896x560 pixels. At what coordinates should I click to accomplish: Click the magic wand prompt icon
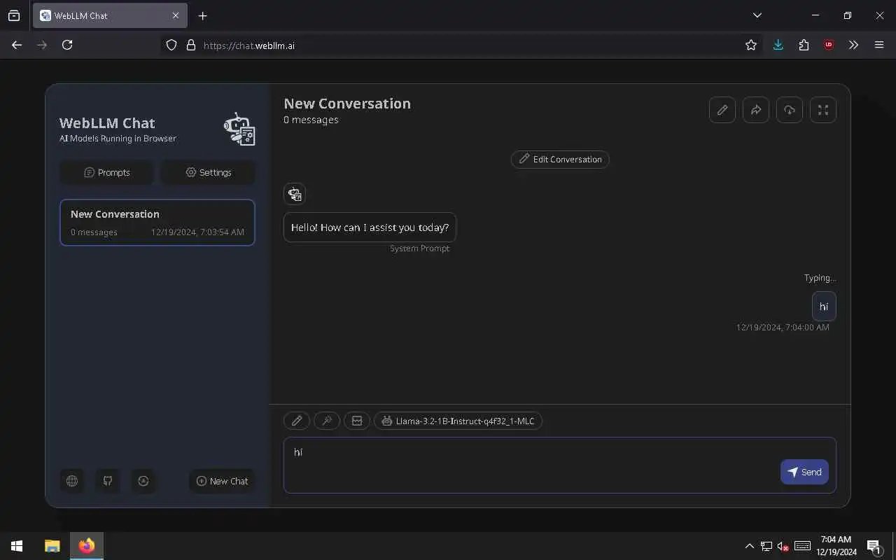coord(327,421)
